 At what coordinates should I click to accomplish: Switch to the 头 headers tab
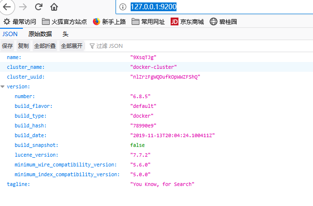click(65, 34)
